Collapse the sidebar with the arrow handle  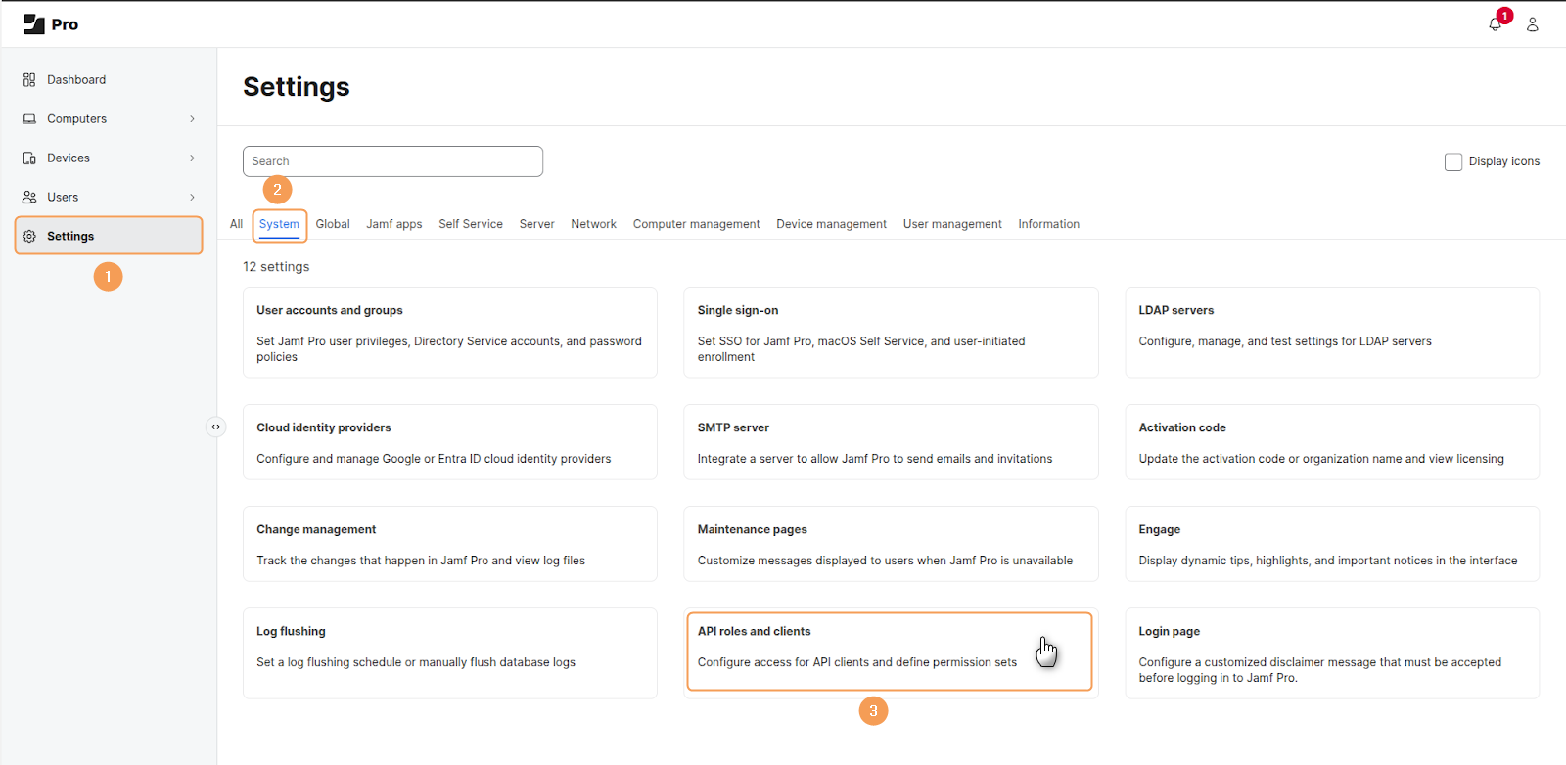216,427
